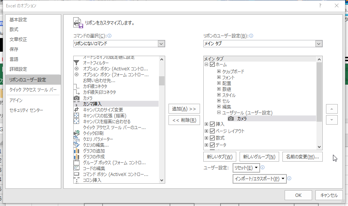Image resolution: width=348 pixels, height=206 pixels.
Task: Collapse the ホーム tree node
Action: [206, 65]
